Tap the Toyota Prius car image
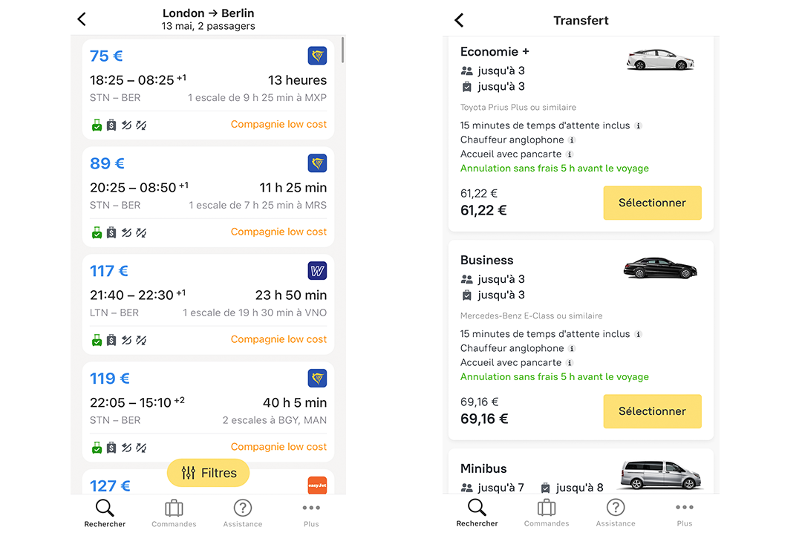The image size is (802, 533). (x=659, y=59)
